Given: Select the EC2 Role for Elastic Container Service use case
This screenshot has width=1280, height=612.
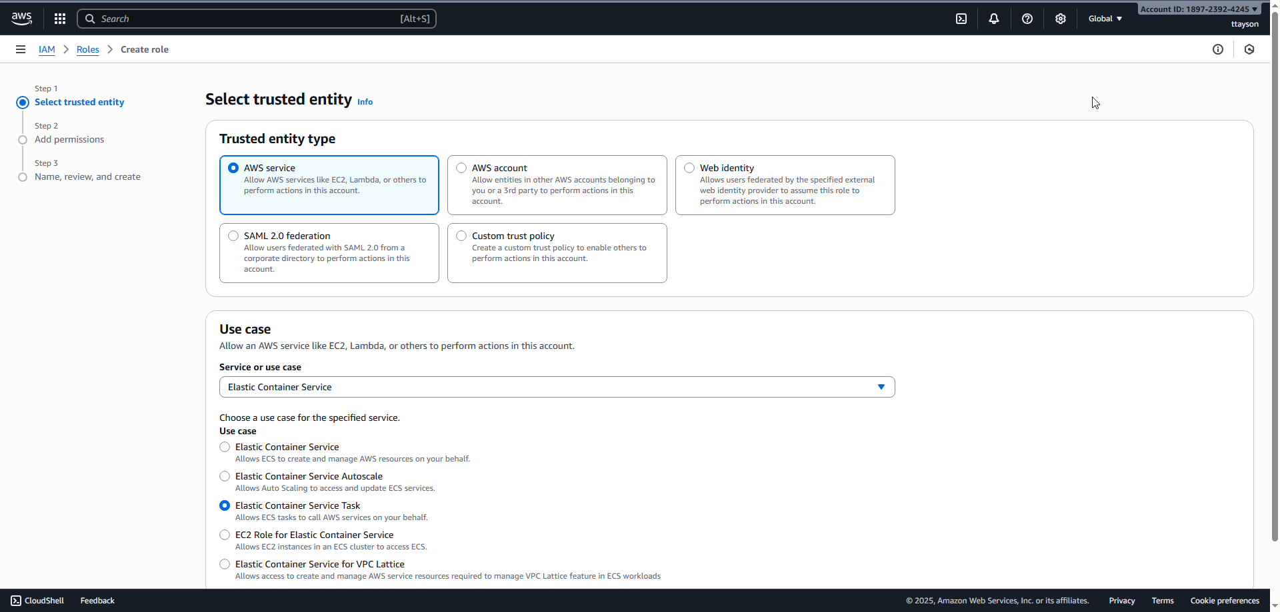Looking at the screenshot, I should tap(225, 535).
